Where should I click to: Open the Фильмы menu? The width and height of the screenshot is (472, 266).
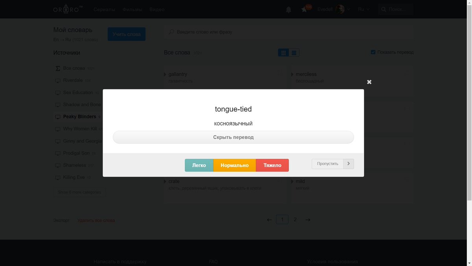[132, 9]
